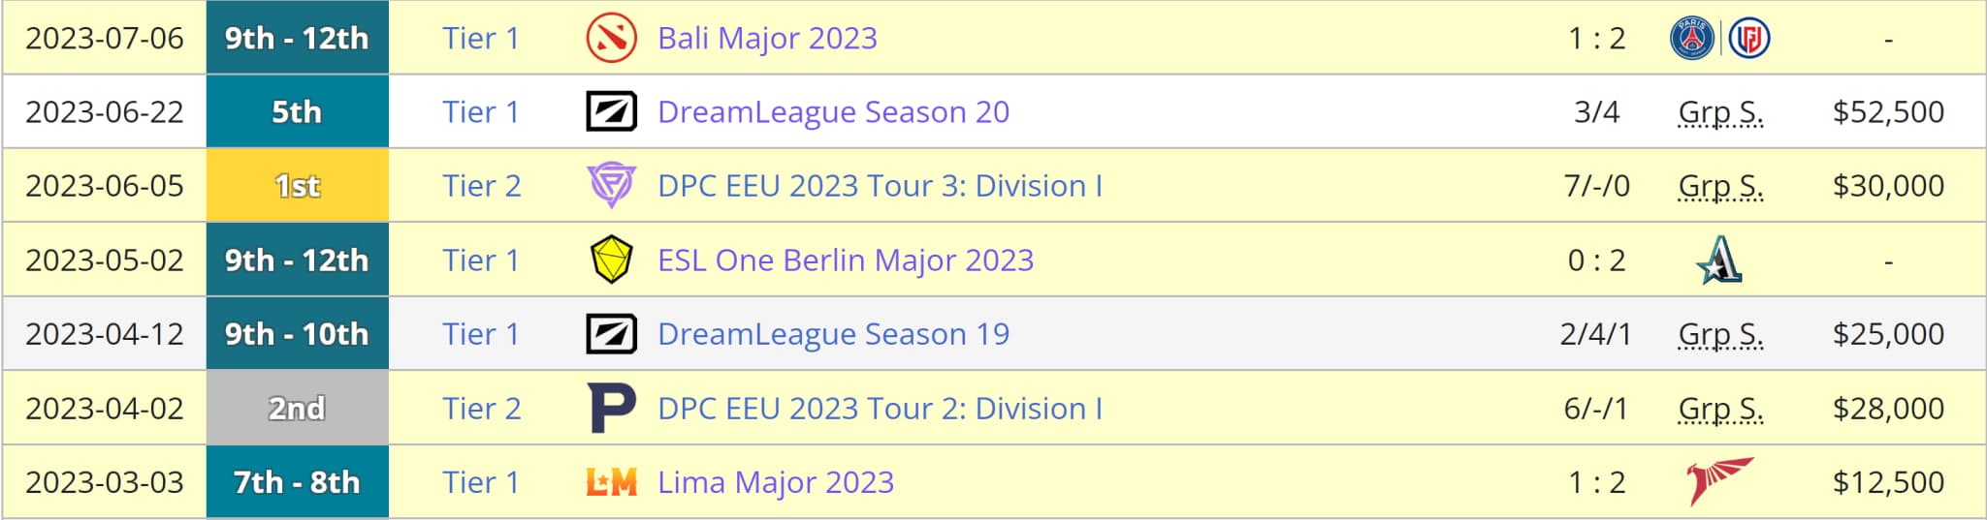
Task: Click Tier 1 link in Bali Major row
Action: point(480,39)
